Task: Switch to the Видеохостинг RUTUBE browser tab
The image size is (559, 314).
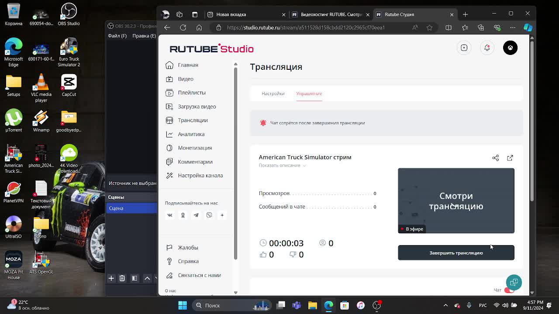Action: coord(330,14)
